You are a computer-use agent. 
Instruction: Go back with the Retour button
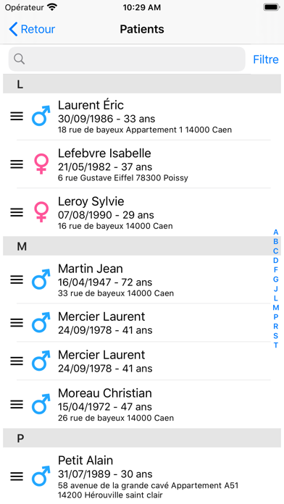pos(32,29)
